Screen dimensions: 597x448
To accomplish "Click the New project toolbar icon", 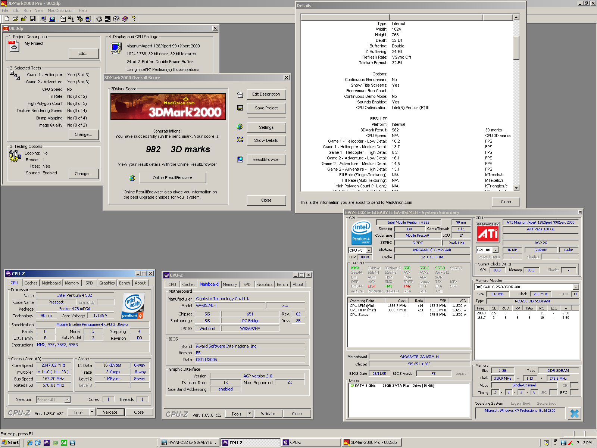I will point(7,19).
